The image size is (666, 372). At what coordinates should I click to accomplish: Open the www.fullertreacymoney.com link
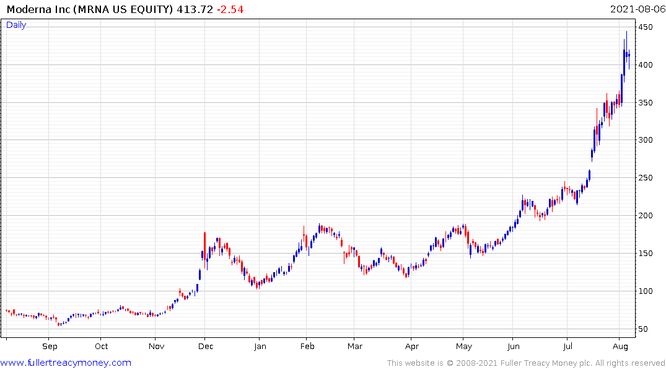(x=66, y=363)
